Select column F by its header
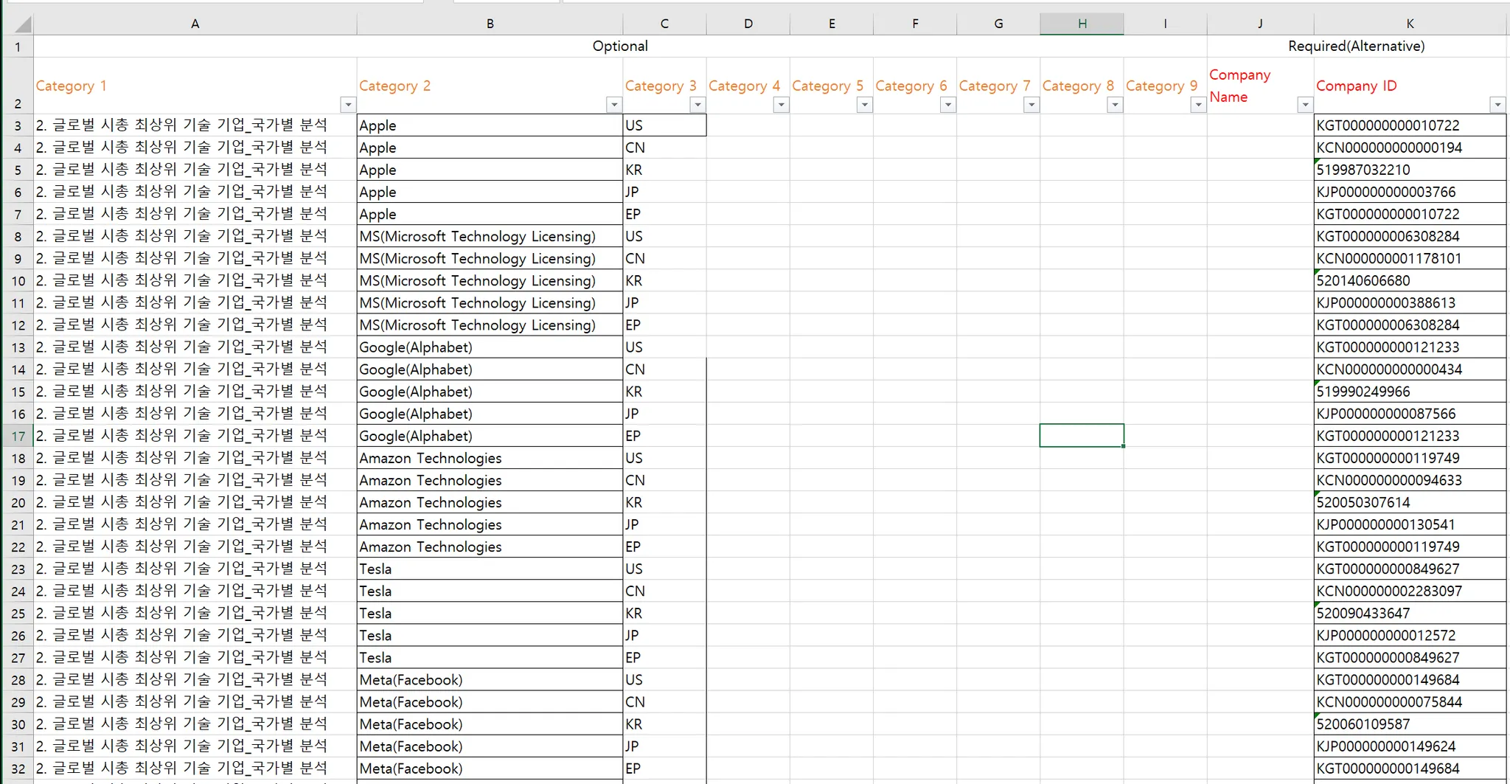1510x784 pixels. click(915, 24)
